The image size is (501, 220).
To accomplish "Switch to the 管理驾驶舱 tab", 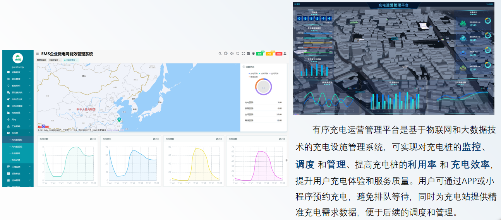I will click(x=41, y=60).
